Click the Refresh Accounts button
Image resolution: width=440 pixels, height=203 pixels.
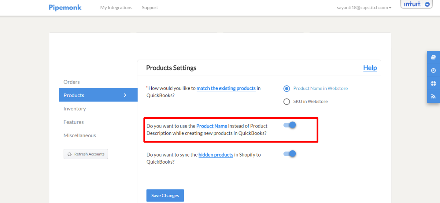[x=86, y=154]
